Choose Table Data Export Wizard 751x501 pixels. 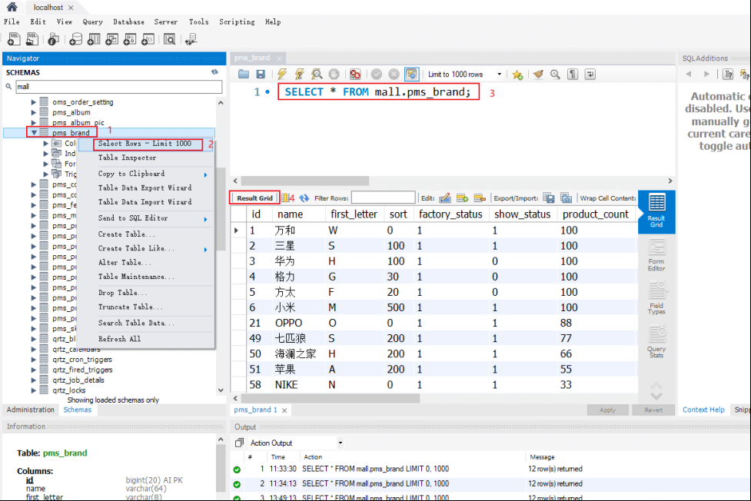pyautogui.click(x=145, y=187)
